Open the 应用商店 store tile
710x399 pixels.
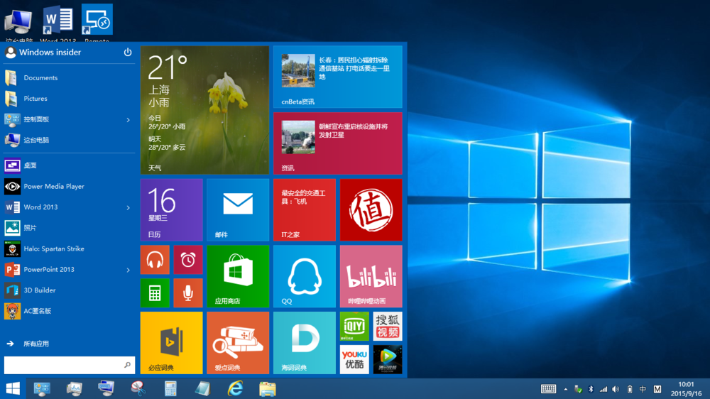238,276
